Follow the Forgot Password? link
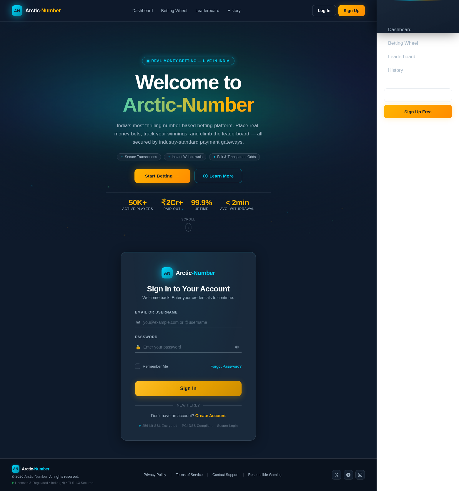The width and height of the screenshot is (459, 491). 226,366
